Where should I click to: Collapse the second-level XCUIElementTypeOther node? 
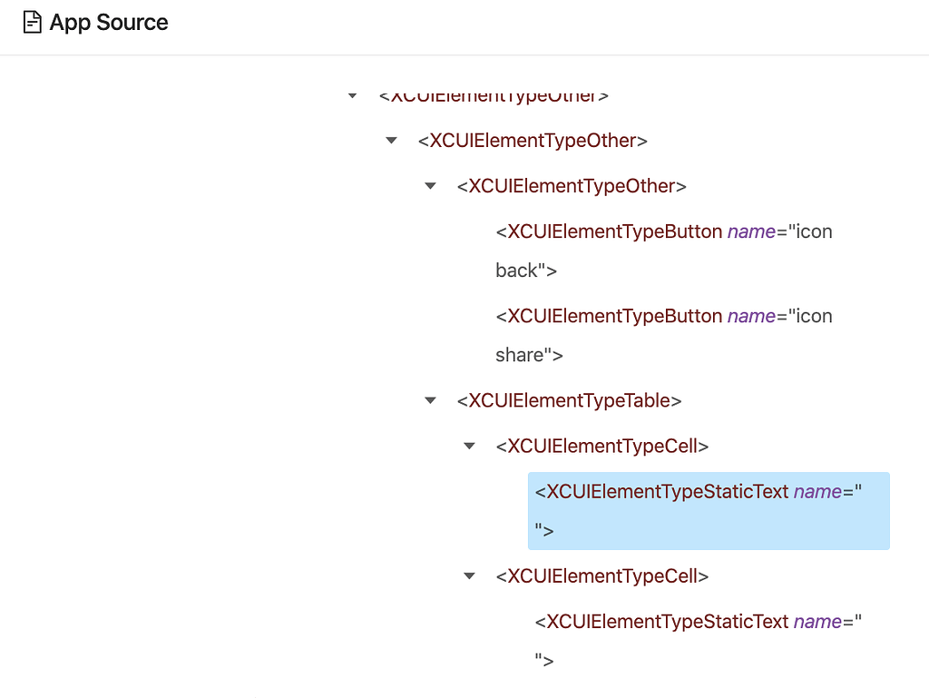click(x=391, y=141)
